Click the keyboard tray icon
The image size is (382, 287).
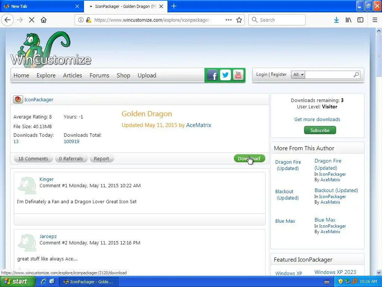(x=327, y=282)
